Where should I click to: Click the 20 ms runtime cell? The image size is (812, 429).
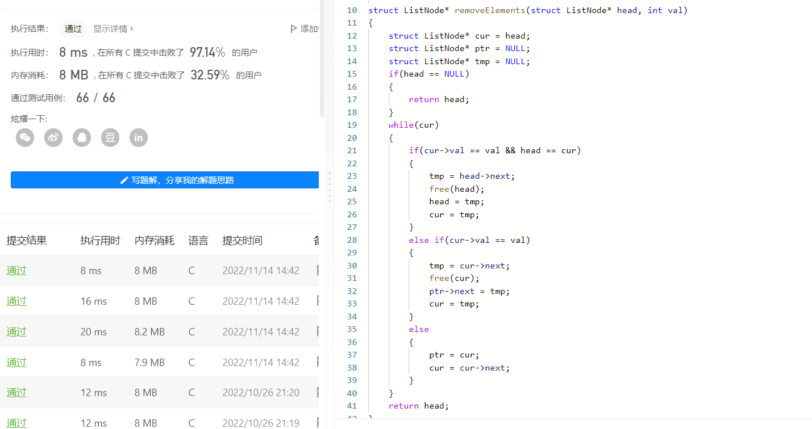(x=94, y=332)
